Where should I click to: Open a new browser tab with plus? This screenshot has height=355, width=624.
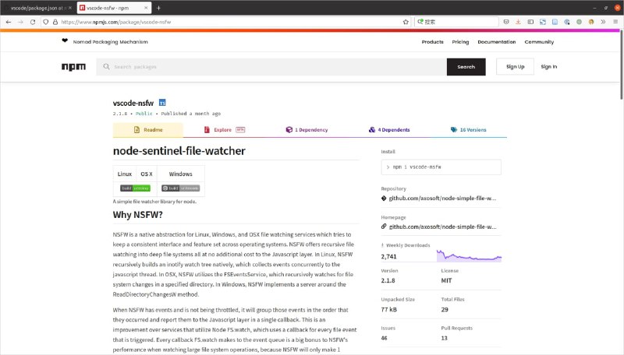pos(158,8)
